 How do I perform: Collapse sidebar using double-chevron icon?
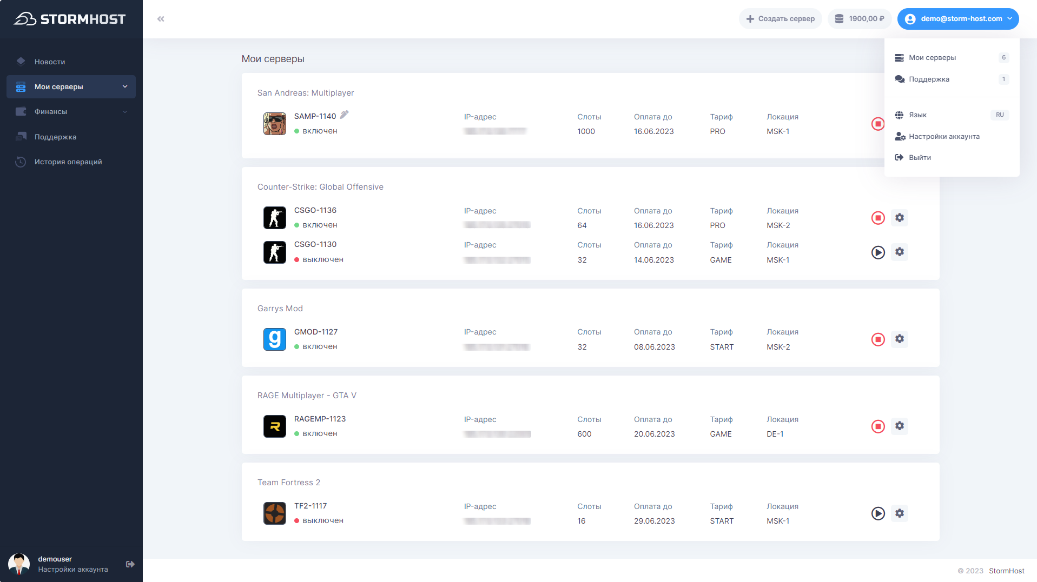161,19
